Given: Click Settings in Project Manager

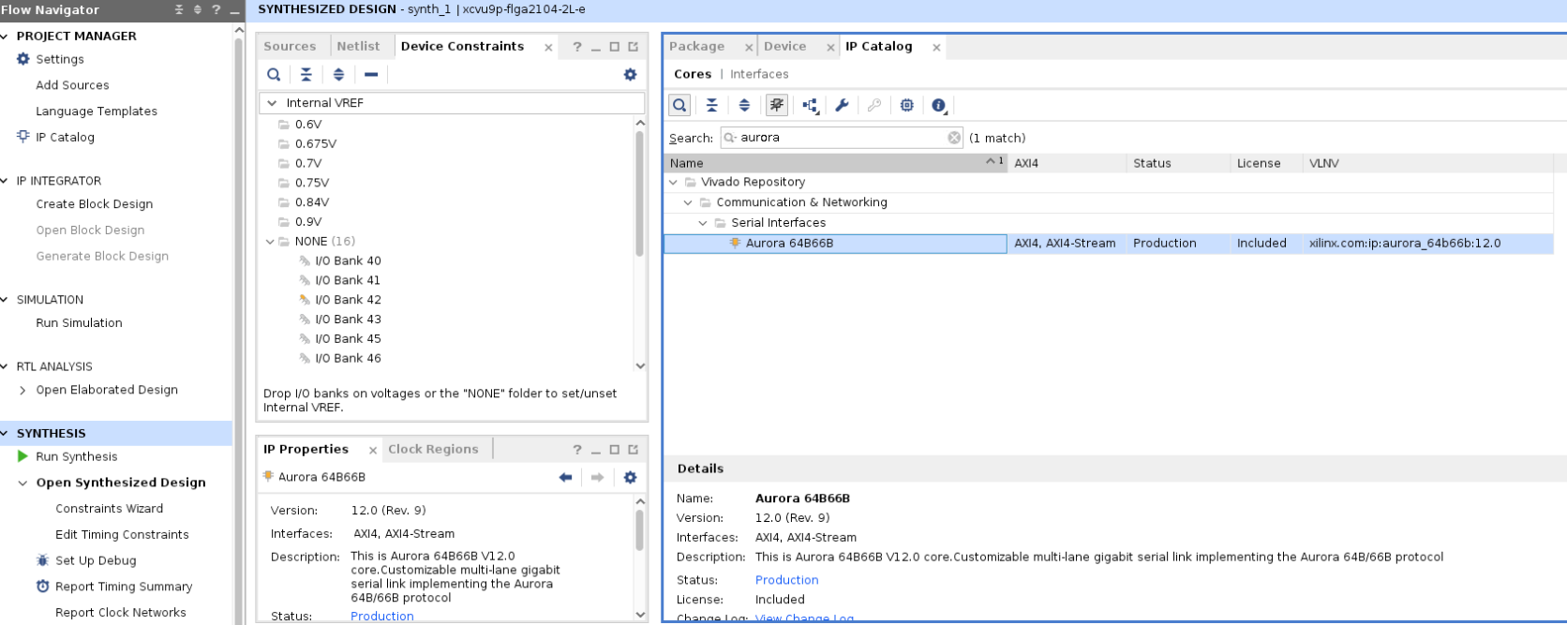Looking at the screenshot, I should point(60,59).
